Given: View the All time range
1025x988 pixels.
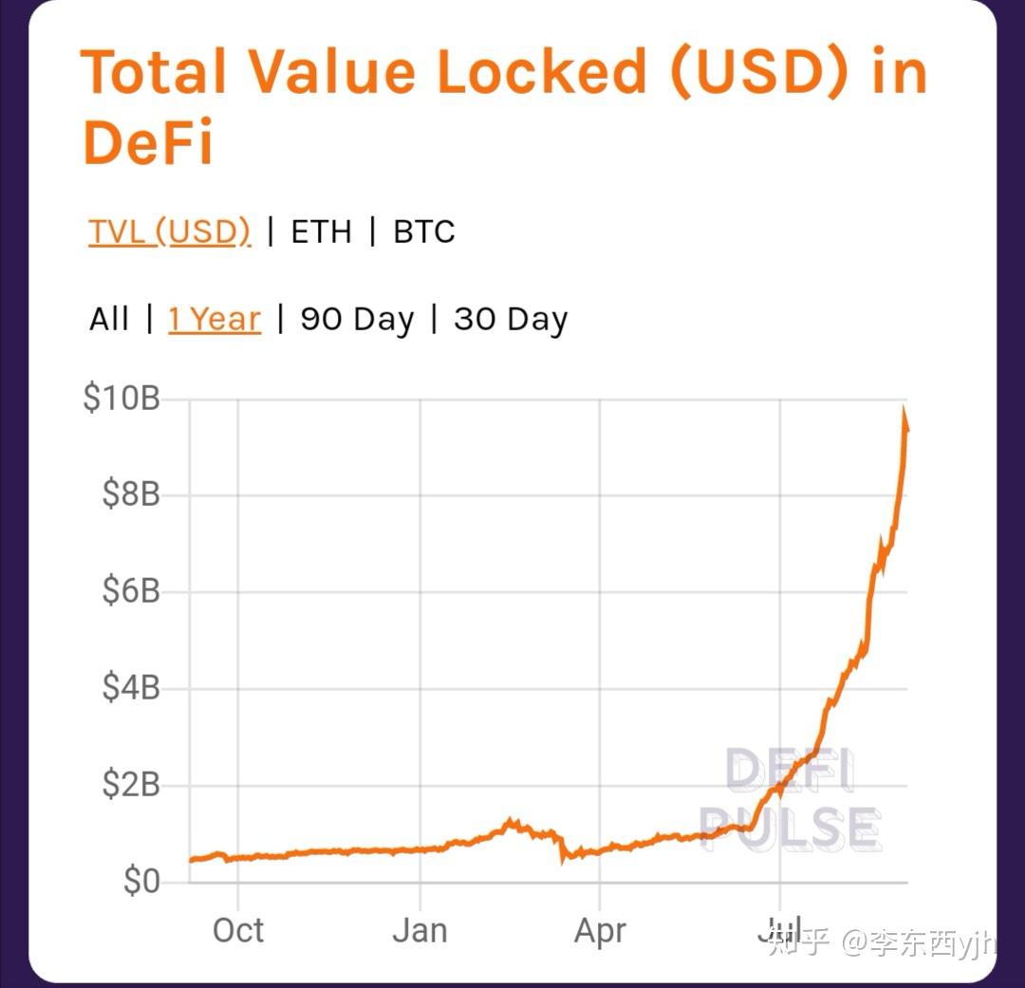Looking at the screenshot, I should [x=109, y=319].
